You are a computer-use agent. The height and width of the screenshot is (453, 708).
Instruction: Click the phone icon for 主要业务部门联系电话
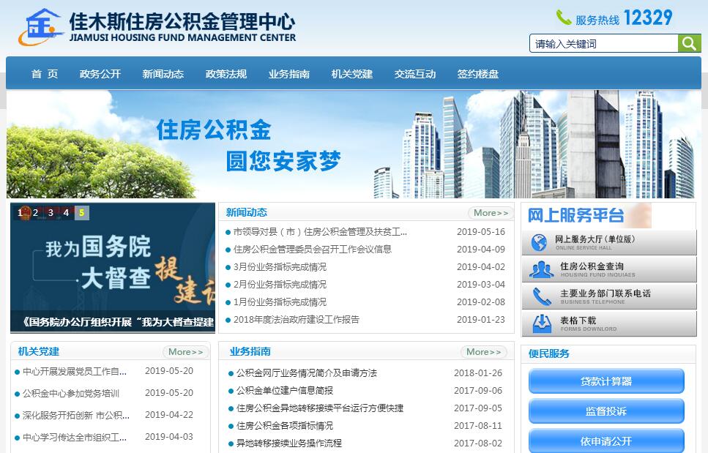click(x=541, y=297)
